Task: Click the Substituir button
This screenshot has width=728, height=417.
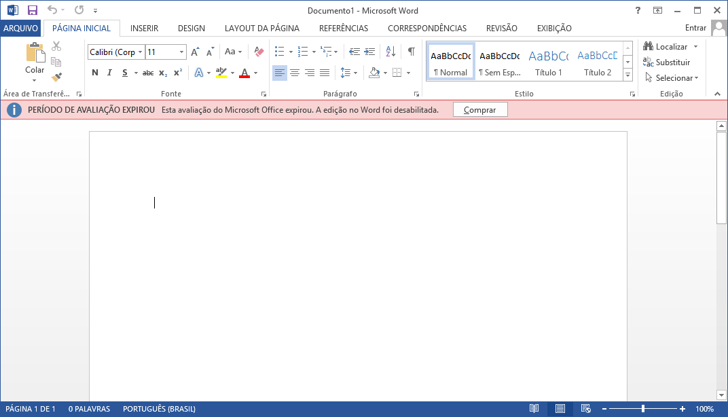Action: [667, 62]
